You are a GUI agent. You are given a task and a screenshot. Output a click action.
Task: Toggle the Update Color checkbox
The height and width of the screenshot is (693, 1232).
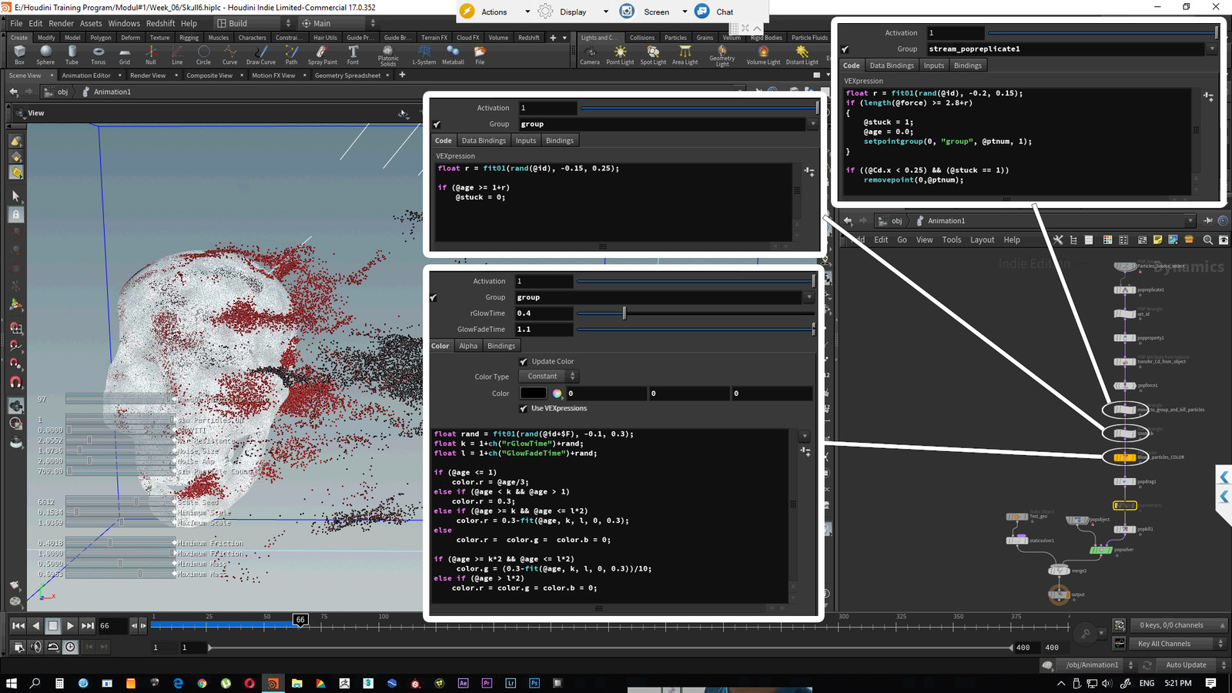523,361
